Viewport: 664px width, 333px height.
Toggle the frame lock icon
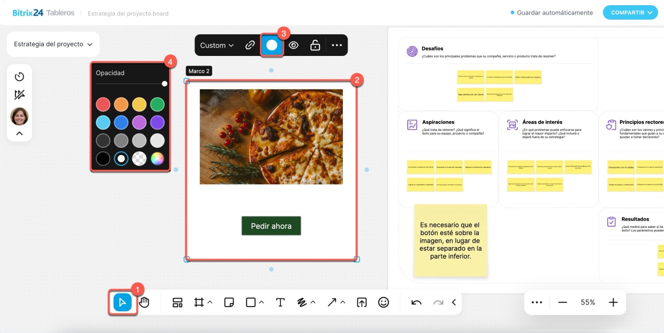[x=315, y=45]
